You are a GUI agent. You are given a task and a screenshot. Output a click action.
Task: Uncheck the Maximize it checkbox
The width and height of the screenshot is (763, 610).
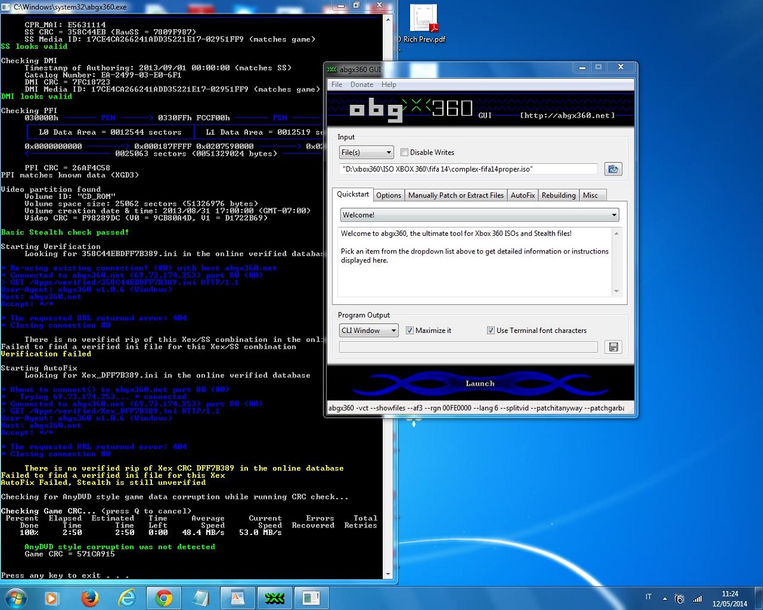pos(409,330)
